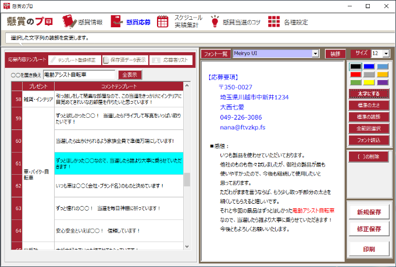Choose the black color swatch
Viewport: 396px width, 267px height.
pyautogui.click(x=355, y=67)
